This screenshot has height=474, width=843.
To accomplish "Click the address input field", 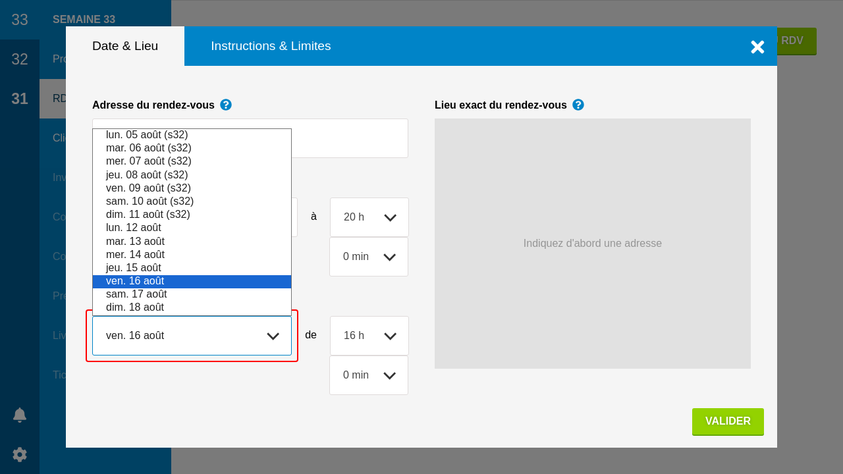I will pyautogui.click(x=349, y=138).
